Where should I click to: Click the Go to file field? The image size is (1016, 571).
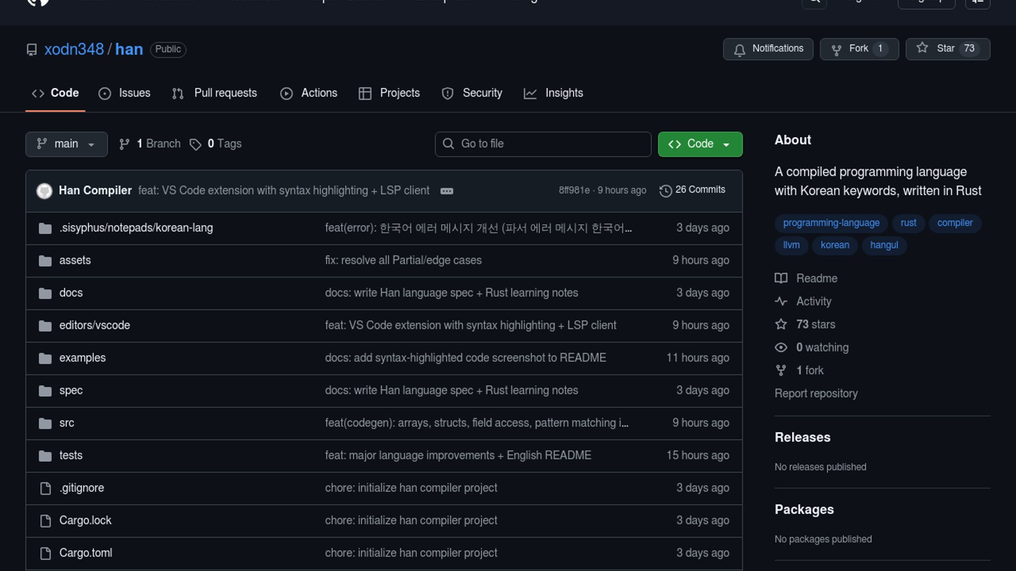coord(543,144)
